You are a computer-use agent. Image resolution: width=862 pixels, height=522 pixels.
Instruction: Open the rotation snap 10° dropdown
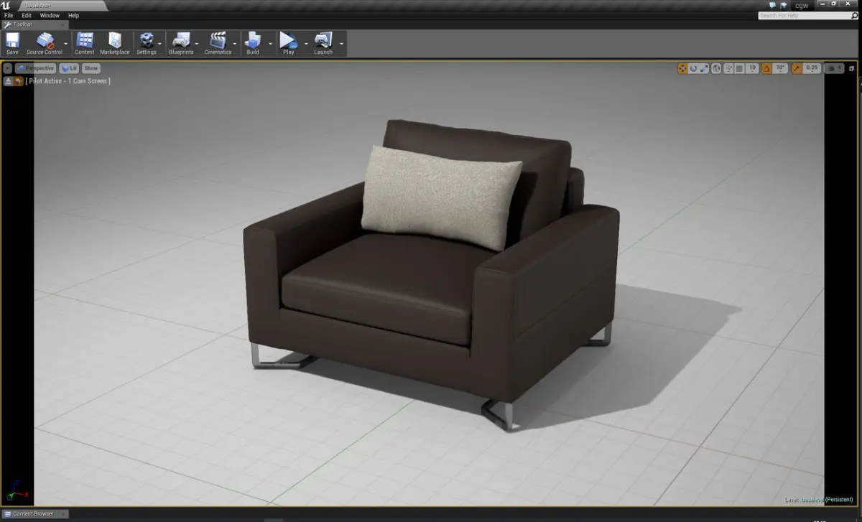pos(781,68)
